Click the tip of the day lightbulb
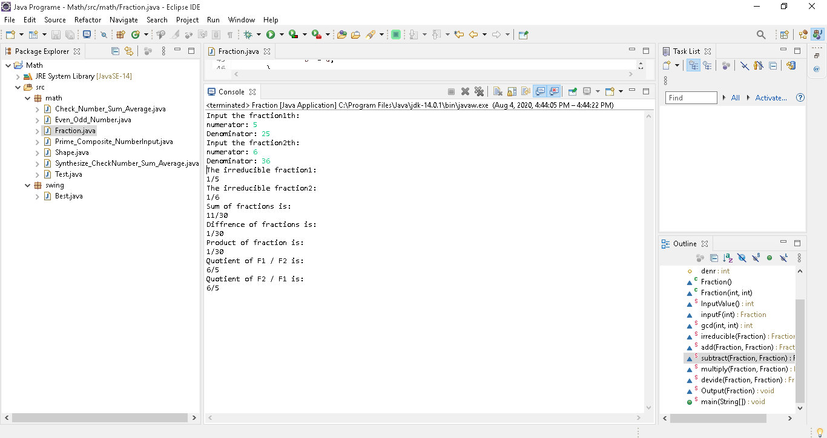The image size is (827, 438). click(820, 432)
